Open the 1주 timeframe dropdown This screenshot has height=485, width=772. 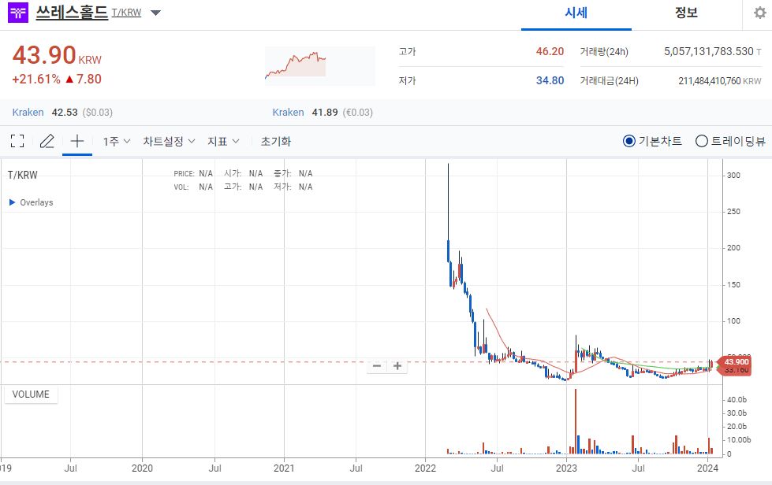tap(114, 140)
